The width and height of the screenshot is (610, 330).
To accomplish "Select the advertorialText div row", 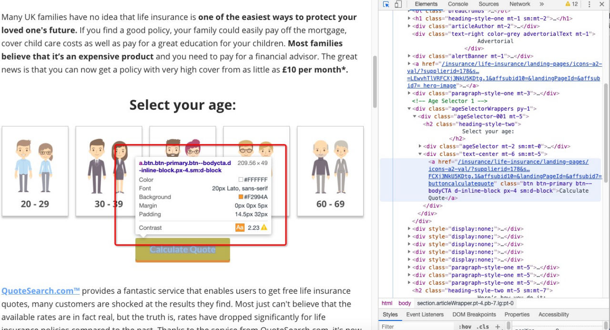I will click(x=504, y=34).
